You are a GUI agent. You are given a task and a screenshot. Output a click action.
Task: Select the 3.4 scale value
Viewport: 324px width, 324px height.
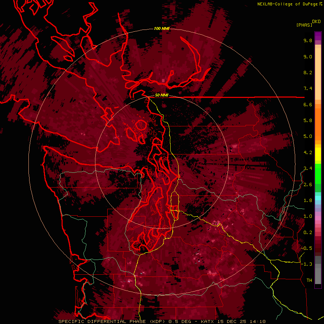[x=308, y=168]
